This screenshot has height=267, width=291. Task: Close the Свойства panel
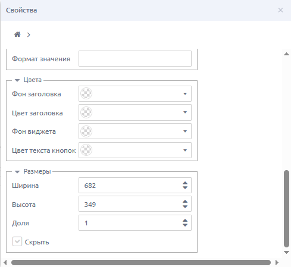(280, 10)
